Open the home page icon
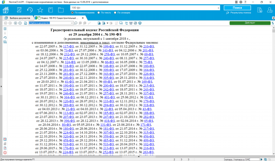The height and width of the screenshot is (161, 275). click(x=6, y=10)
